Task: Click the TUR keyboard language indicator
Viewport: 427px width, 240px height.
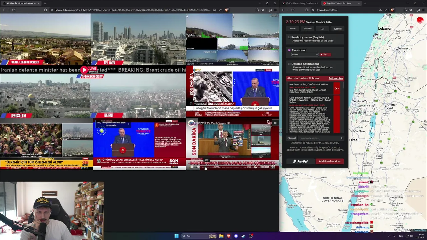Action: click(x=401, y=236)
